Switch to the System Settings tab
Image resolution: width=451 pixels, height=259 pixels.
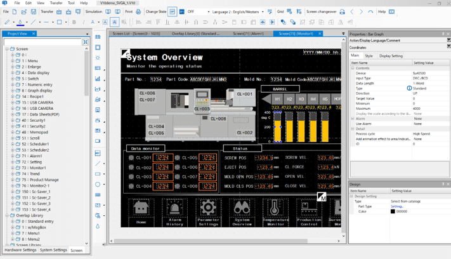point(53,250)
